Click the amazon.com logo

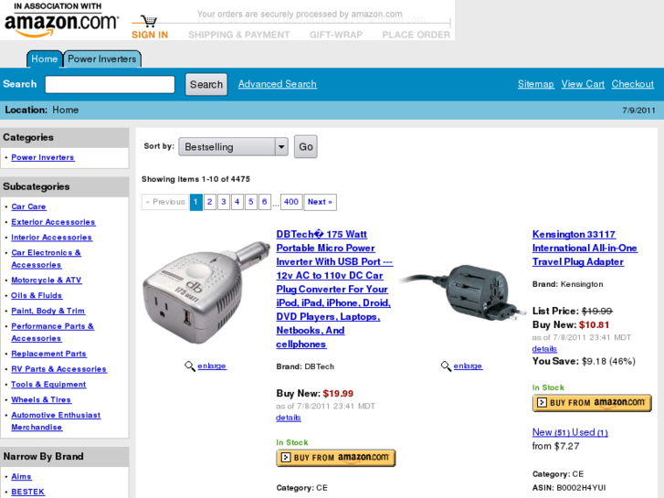tap(61, 22)
